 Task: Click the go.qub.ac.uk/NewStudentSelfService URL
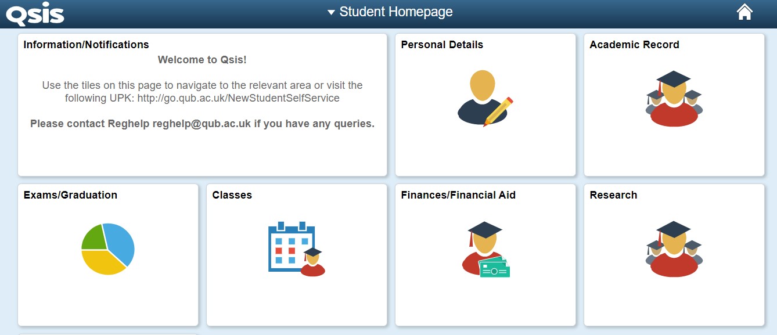(238, 98)
